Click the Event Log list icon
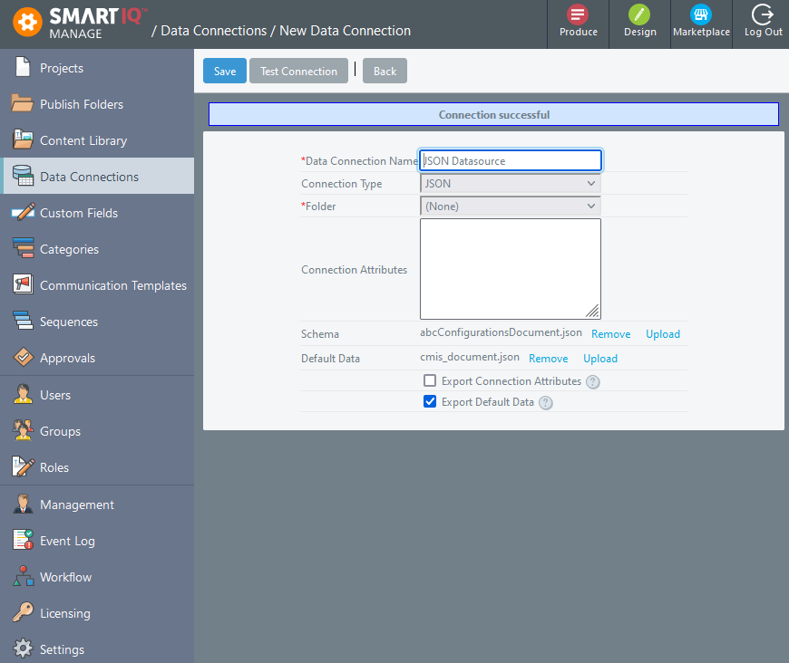The height and width of the screenshot is (663, 789). tap(23, 540)
